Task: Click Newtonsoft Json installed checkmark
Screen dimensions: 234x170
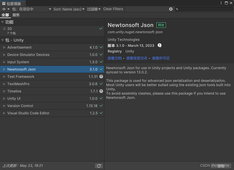Action: pyautogui.click(x=101, y=69)
